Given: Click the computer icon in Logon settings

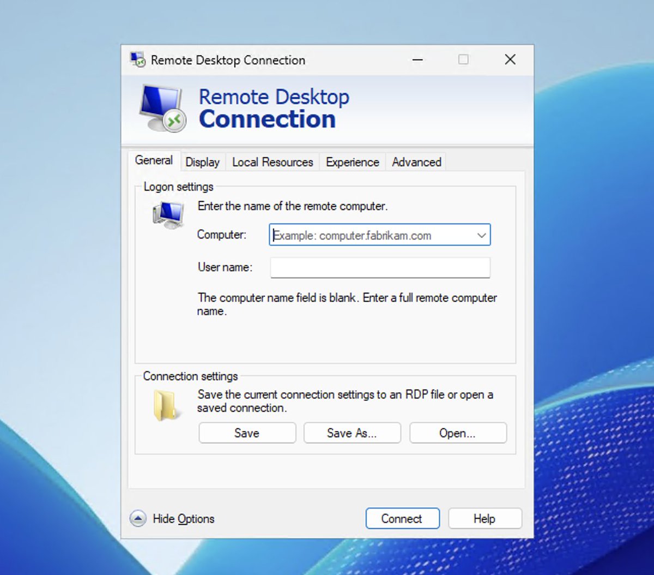Looking at the screenshot, I should [168, 214].
